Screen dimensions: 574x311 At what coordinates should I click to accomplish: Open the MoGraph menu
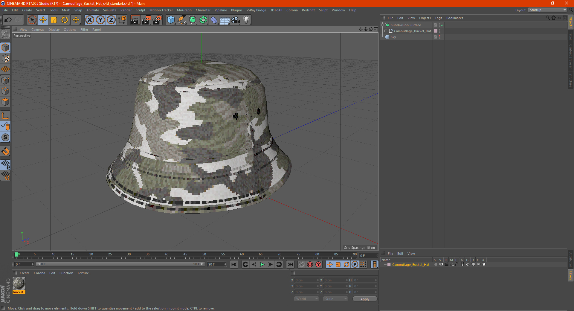click(x=184, y=10)
